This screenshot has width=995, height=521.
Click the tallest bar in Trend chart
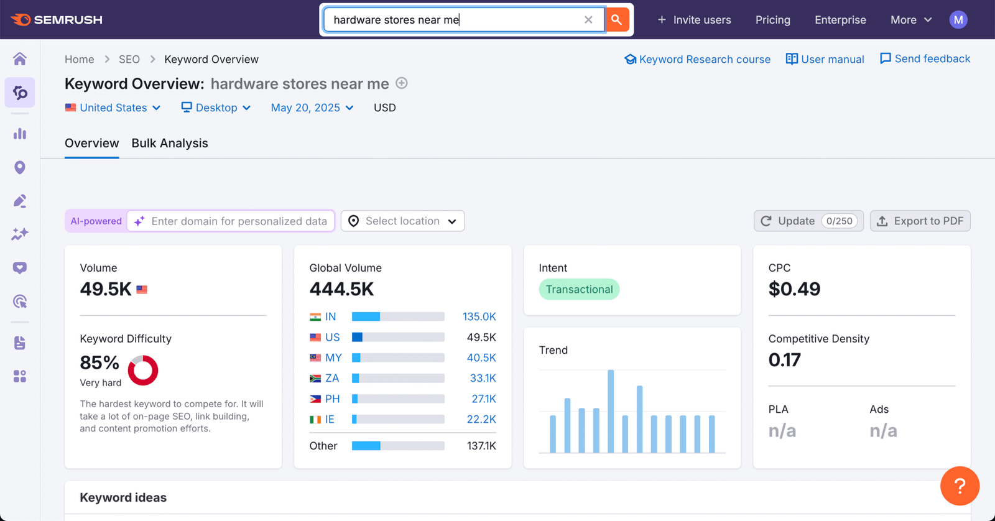click(x=611, y=411)
